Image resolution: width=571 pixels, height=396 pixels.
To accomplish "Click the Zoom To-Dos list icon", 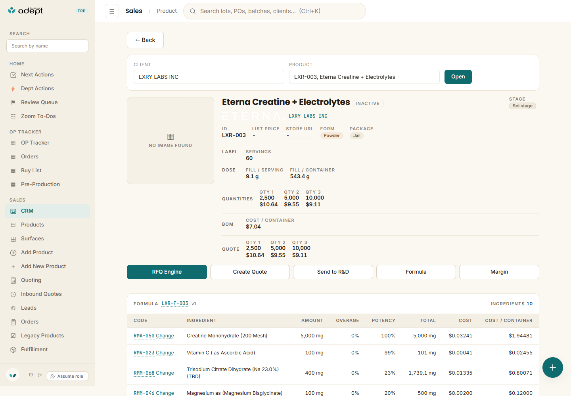I will (13, 116).
